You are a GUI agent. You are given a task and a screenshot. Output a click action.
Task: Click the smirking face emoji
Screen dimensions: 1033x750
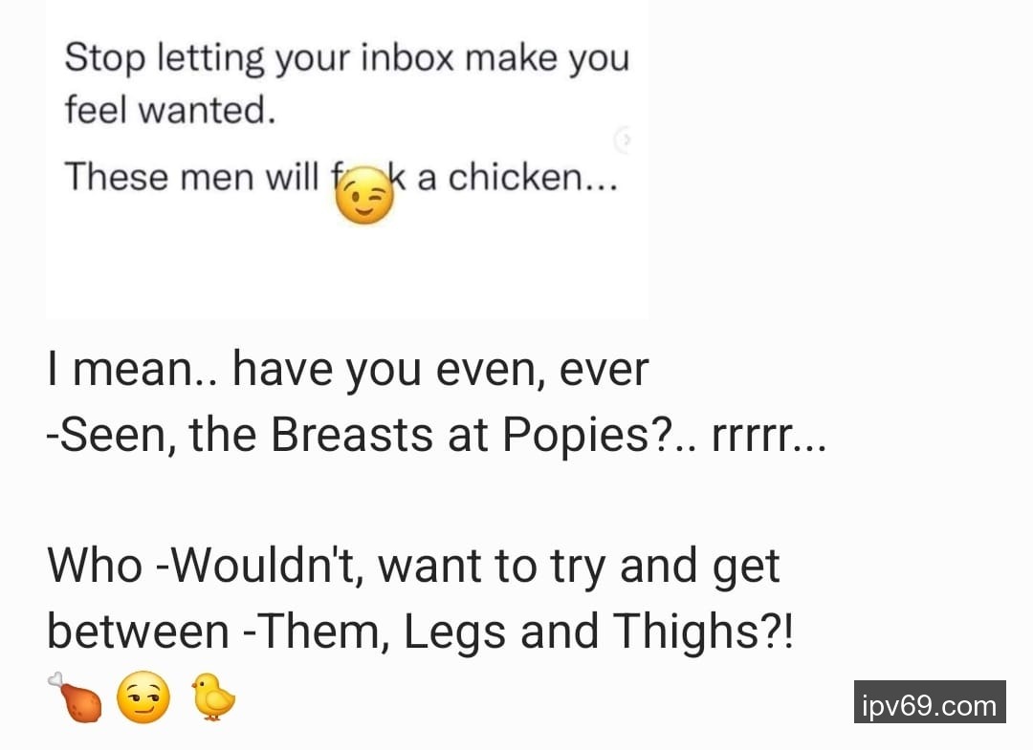[x=143, y=697]
